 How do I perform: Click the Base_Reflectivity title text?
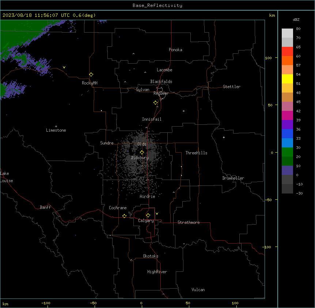click(x=157, y=5)
